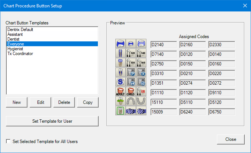The image size is (251, 153).
Task: Click the exam icon labeled 150
Action: point(131,62)
